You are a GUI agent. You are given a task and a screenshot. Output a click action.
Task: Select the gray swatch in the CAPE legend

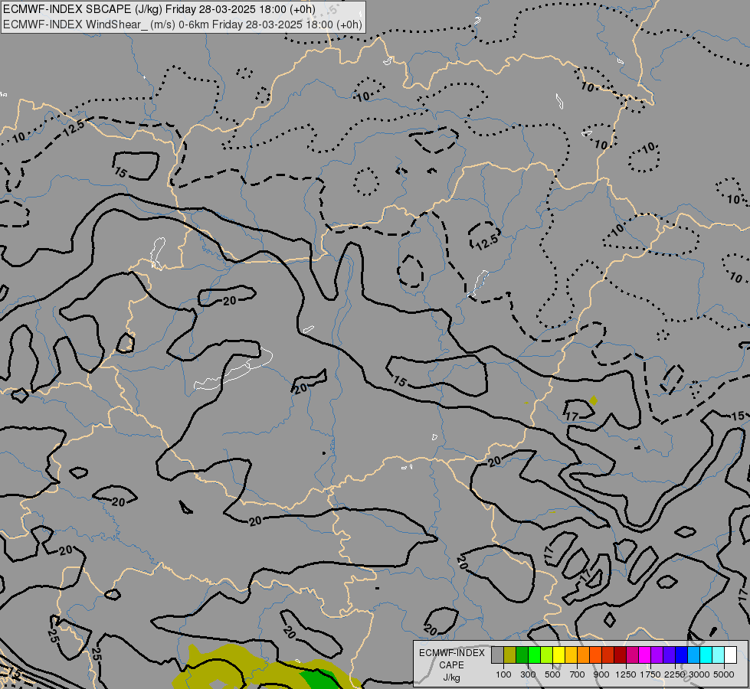click(x=497, y=655)
